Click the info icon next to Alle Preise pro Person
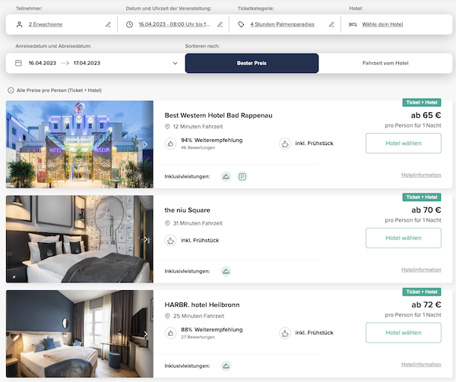The height and width of the screenshot is (382, 456). coord(11,90)
